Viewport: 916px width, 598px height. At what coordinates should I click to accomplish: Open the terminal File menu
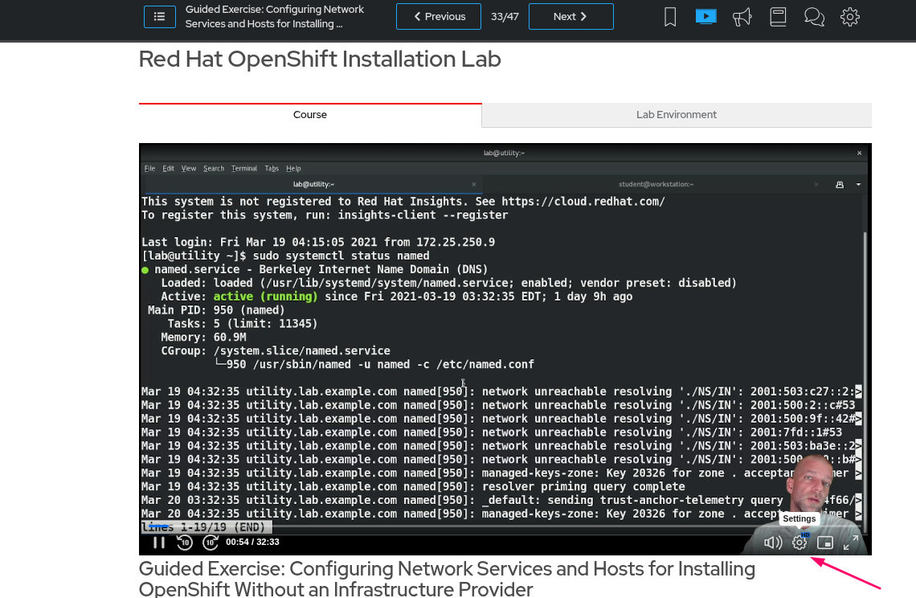[x=149, y=168]
